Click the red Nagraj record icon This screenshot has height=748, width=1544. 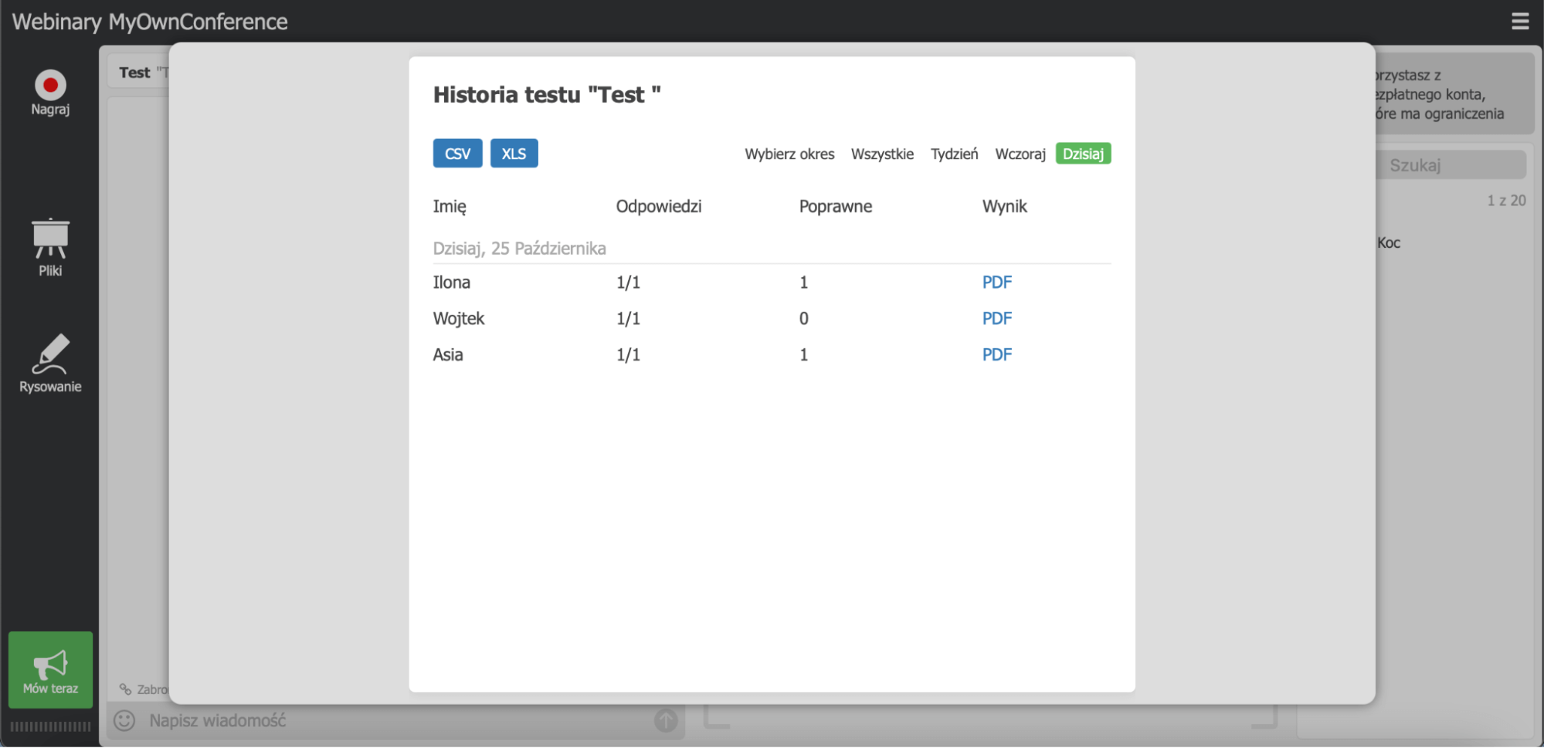pos(50,85)
